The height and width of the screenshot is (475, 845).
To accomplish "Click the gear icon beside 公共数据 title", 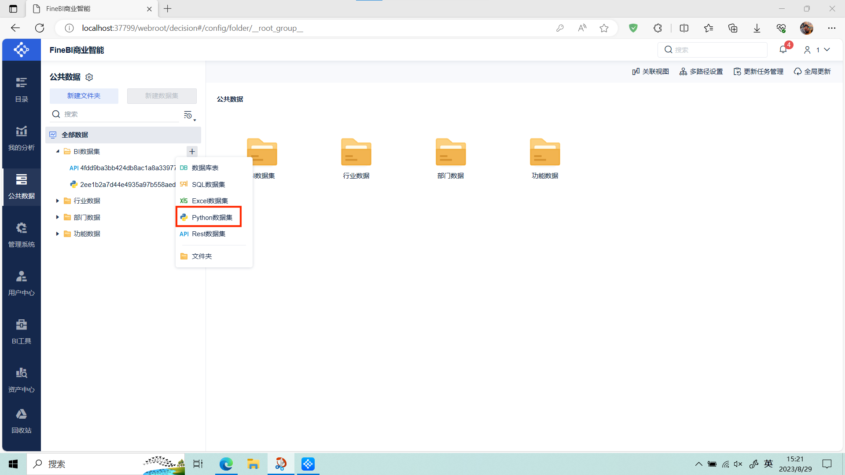I will pyautogui.click(x=89, y=77).
